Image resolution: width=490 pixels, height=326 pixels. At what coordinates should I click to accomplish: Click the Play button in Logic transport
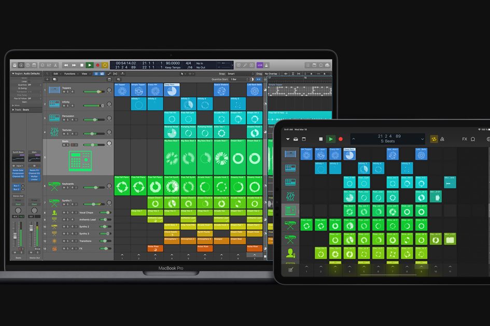click(x=90, y=65)
